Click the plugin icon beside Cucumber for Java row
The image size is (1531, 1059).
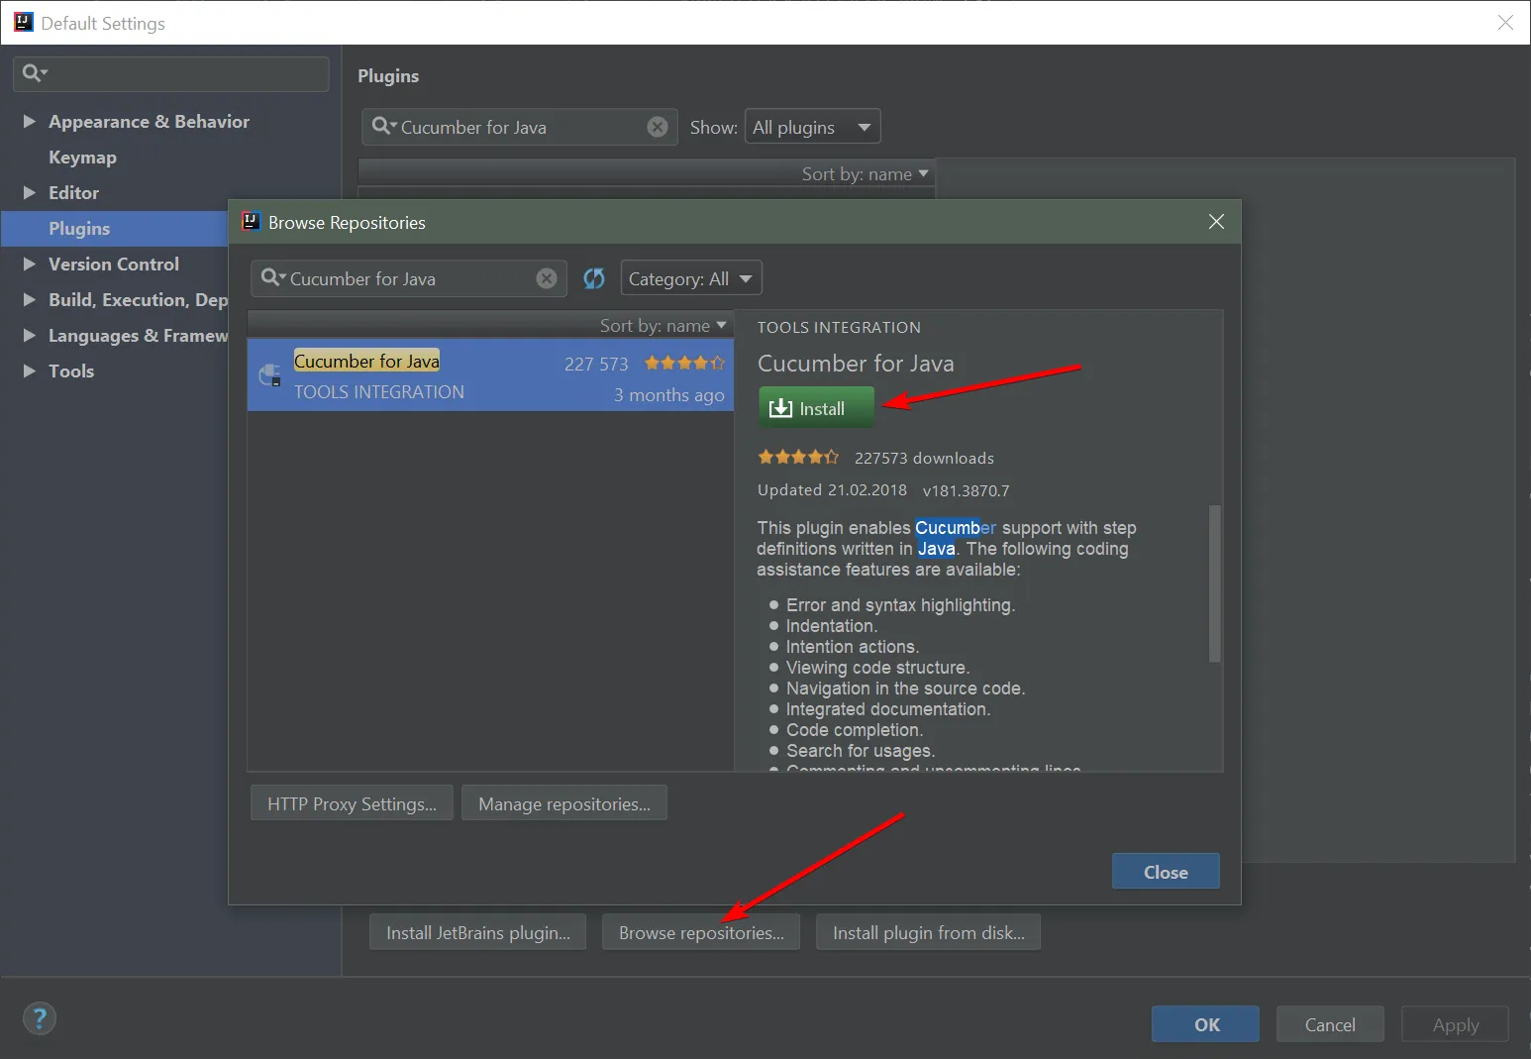click(269, 374)
